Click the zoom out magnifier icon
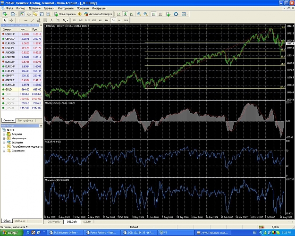 click(146, 14)
